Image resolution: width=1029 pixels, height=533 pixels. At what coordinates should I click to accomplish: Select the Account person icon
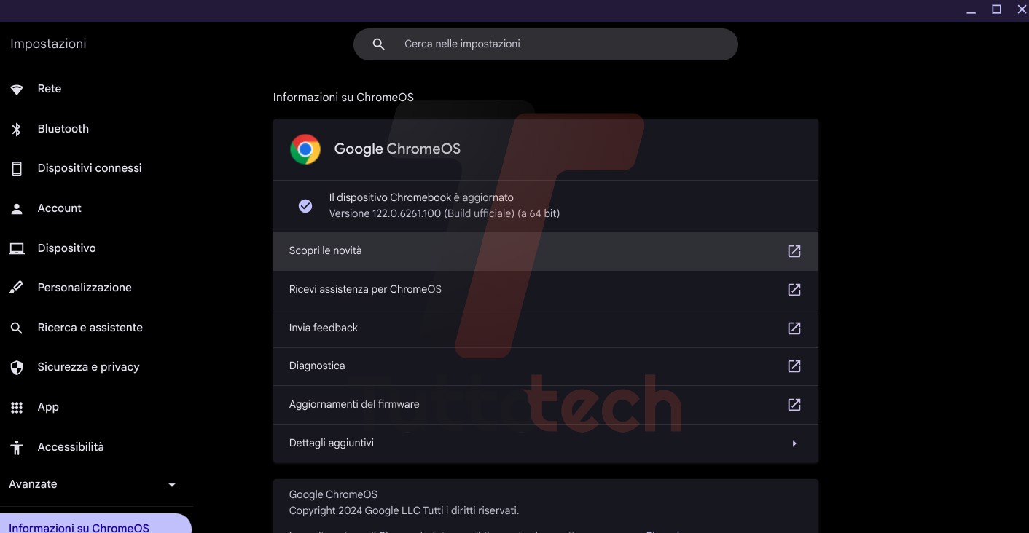[16, 208]
